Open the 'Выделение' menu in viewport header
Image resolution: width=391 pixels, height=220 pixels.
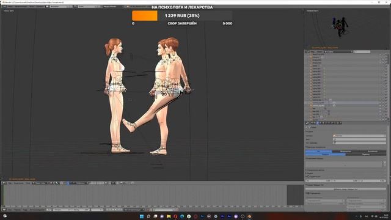19,183
